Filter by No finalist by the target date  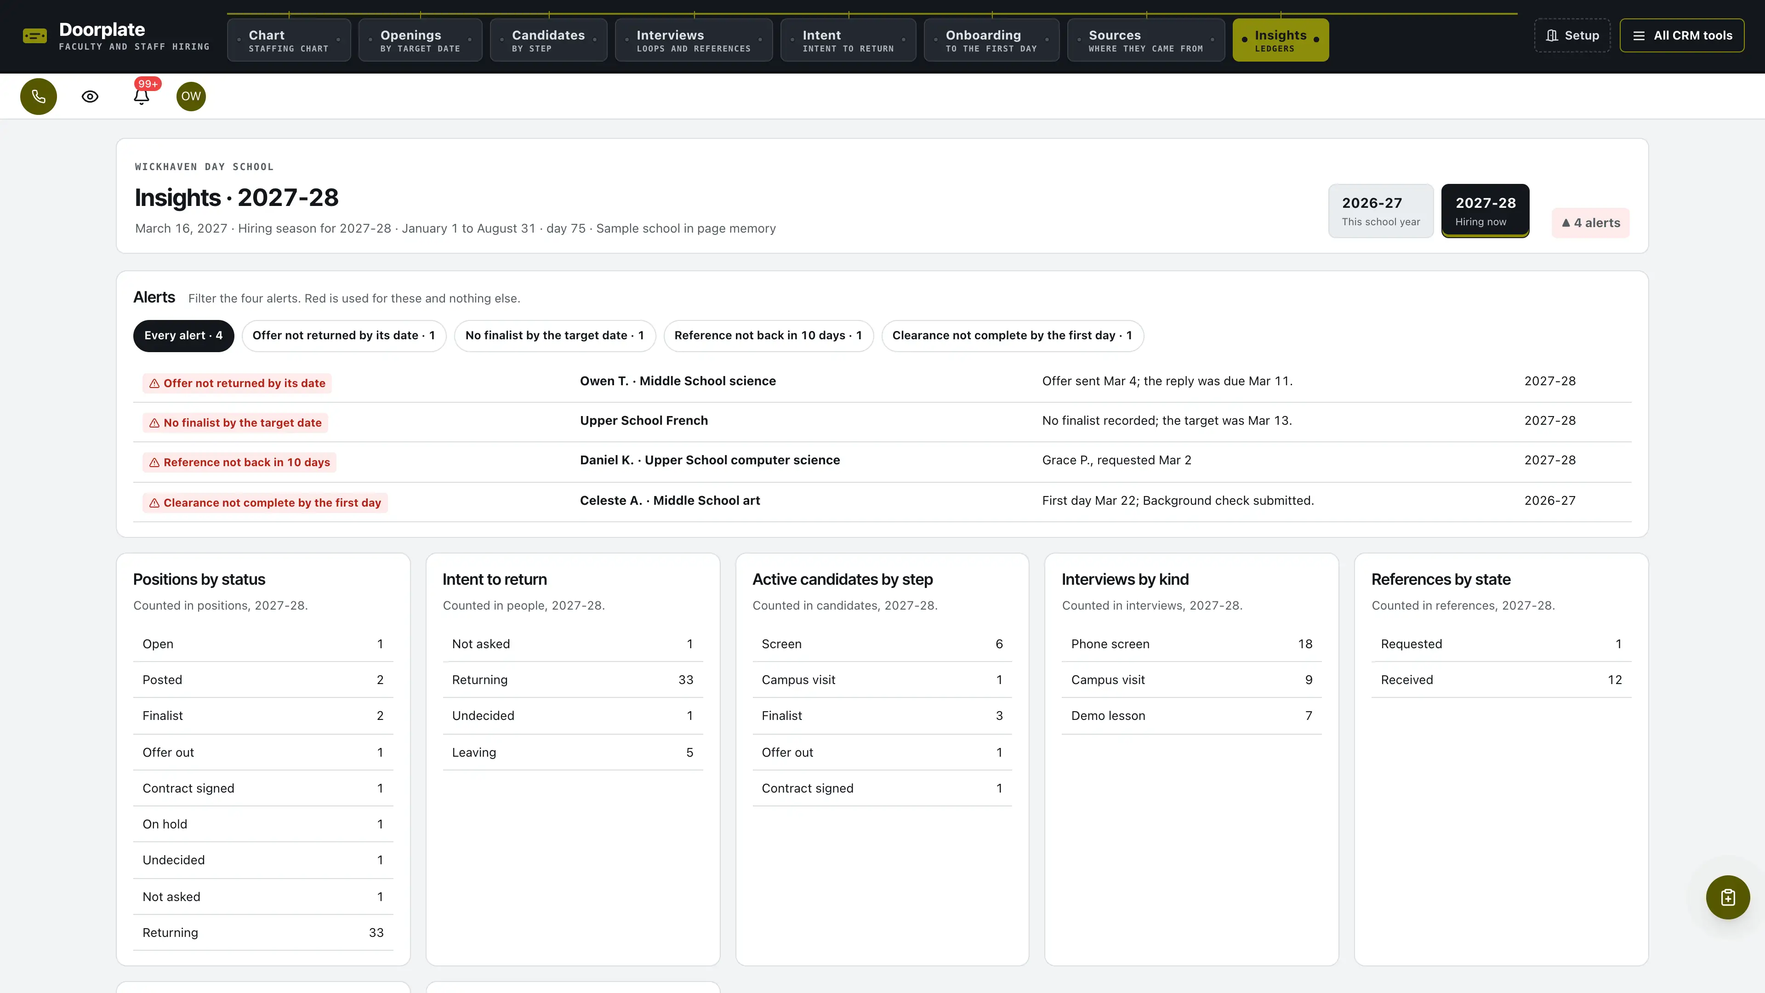point(554,336)
